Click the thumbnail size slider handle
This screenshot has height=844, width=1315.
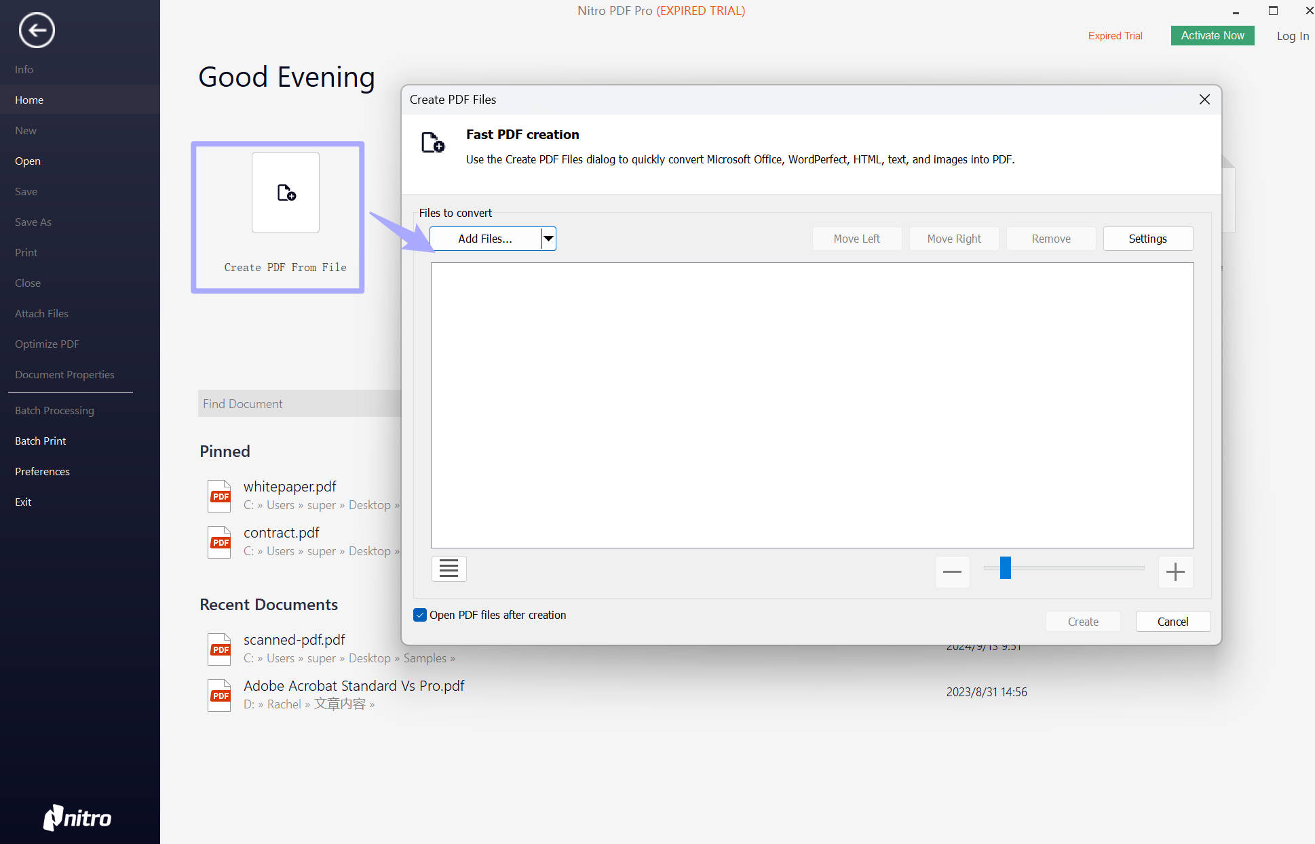[1006, 568]
